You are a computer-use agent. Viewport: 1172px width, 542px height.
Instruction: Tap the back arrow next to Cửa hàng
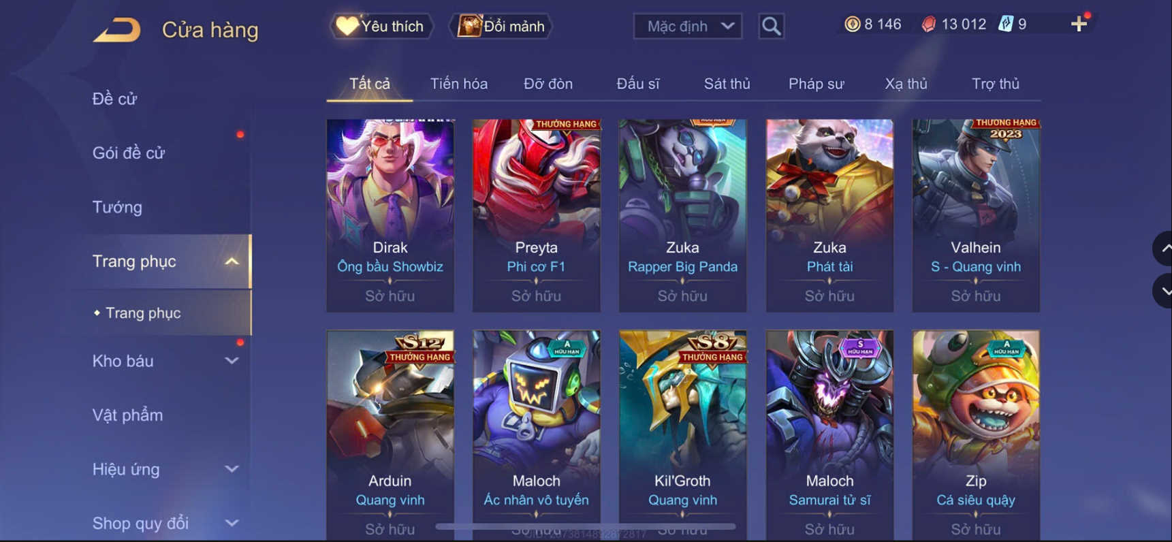(117, 30)
